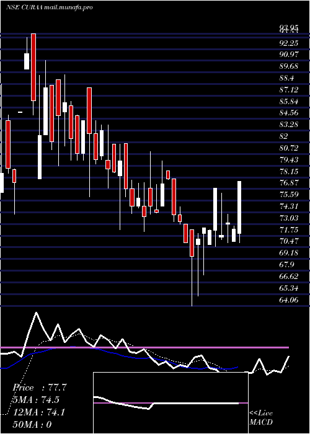
Task: Select the 73.03 price axis label
Action: (289, 218)
